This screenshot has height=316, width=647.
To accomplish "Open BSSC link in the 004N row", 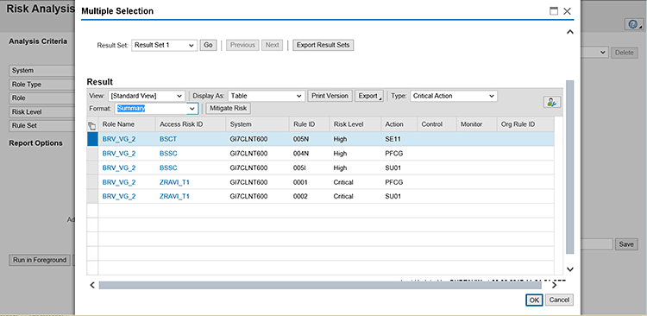I will pos(168,153).
